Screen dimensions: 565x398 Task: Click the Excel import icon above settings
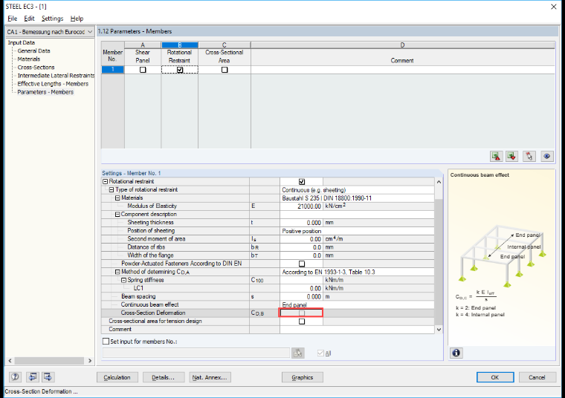point(511,156)
